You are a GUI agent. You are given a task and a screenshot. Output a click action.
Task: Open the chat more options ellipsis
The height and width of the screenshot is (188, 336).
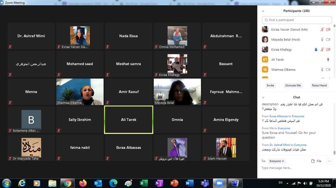[x=329, y=161]
